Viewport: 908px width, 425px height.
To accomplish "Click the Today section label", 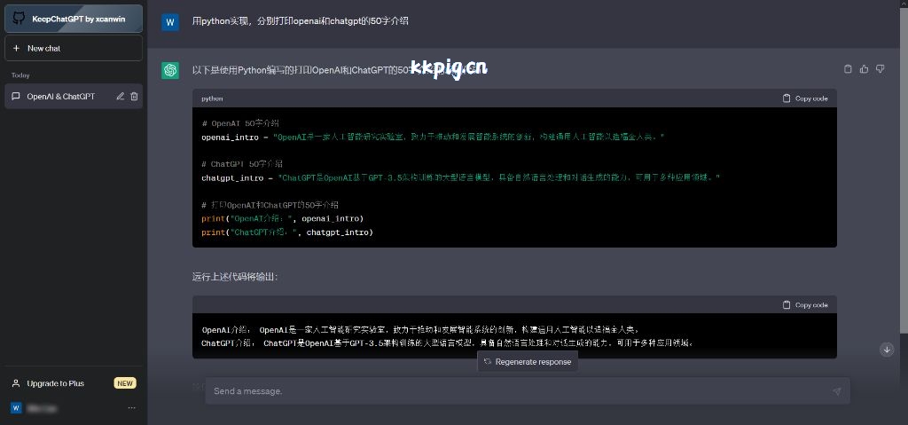I will click(x=20, y=75).
